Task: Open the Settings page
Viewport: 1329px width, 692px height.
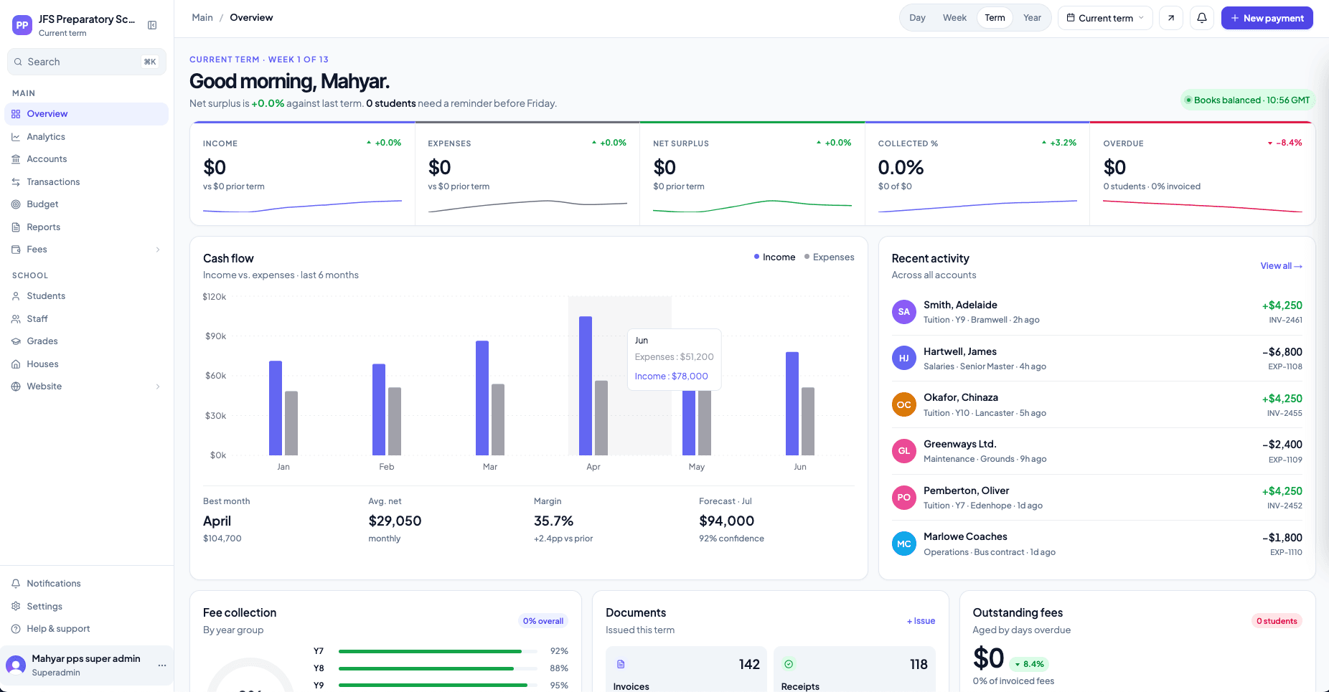Action: point(87,607)
